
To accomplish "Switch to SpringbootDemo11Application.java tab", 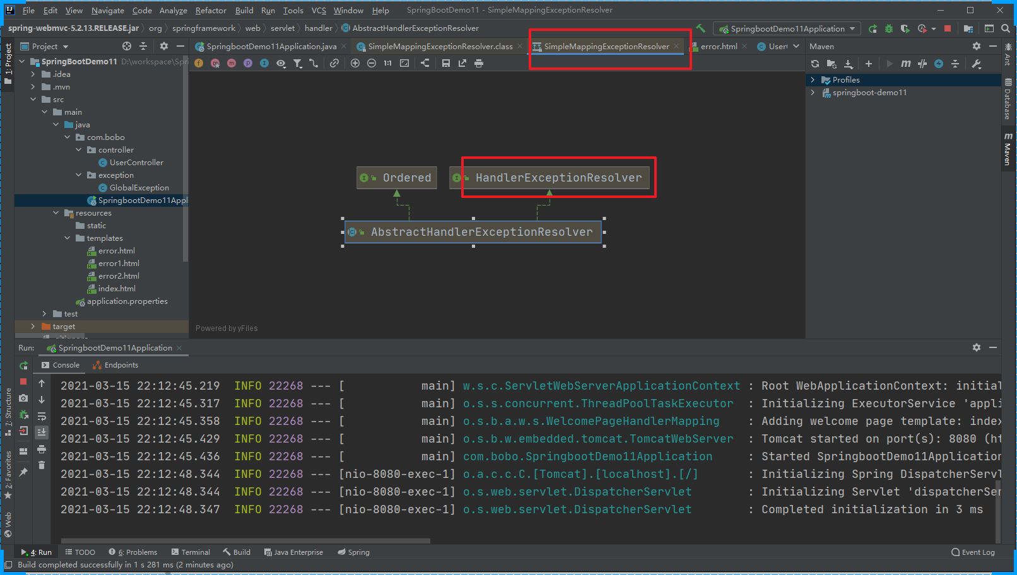I will pyautogui.click(x=271, y=47).
